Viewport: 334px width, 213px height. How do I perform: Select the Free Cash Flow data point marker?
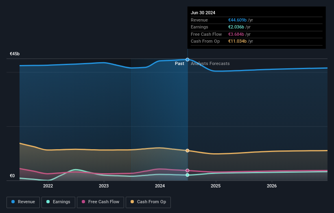[x=188, y=170]
